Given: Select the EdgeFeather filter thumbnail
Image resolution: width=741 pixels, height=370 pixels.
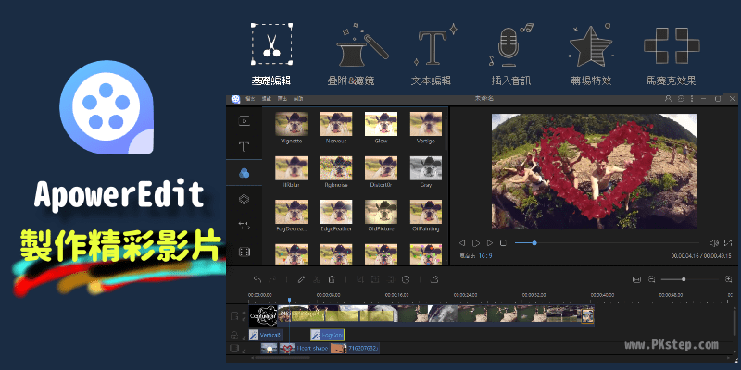Looking at the screenshot, I should point(336,212).
